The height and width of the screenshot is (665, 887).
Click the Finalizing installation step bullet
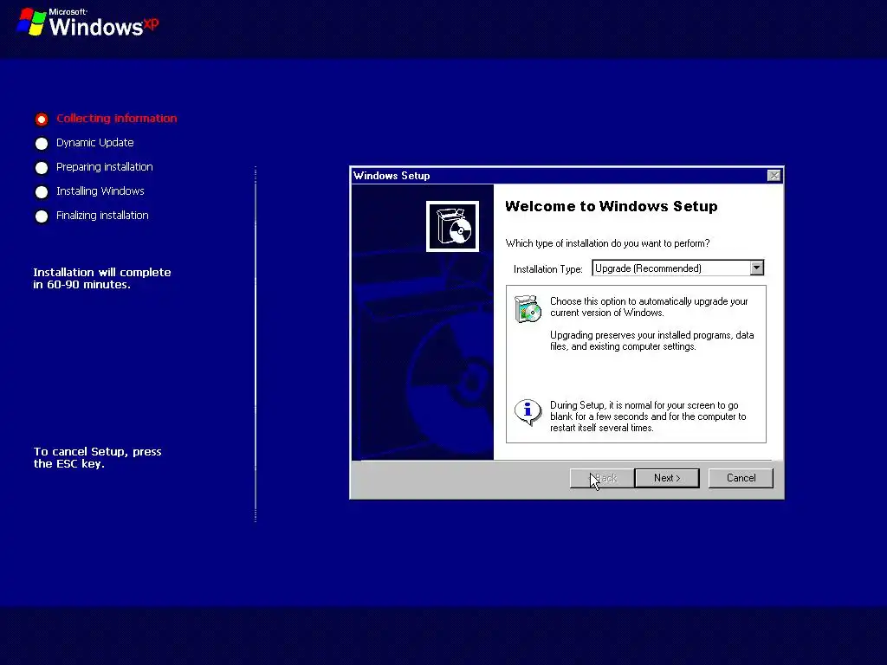[42, 216]
